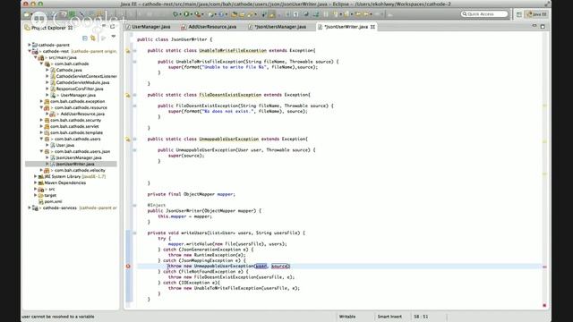
Task: Collapse All in Project Explorer toolbar
Action: [85, 38]
